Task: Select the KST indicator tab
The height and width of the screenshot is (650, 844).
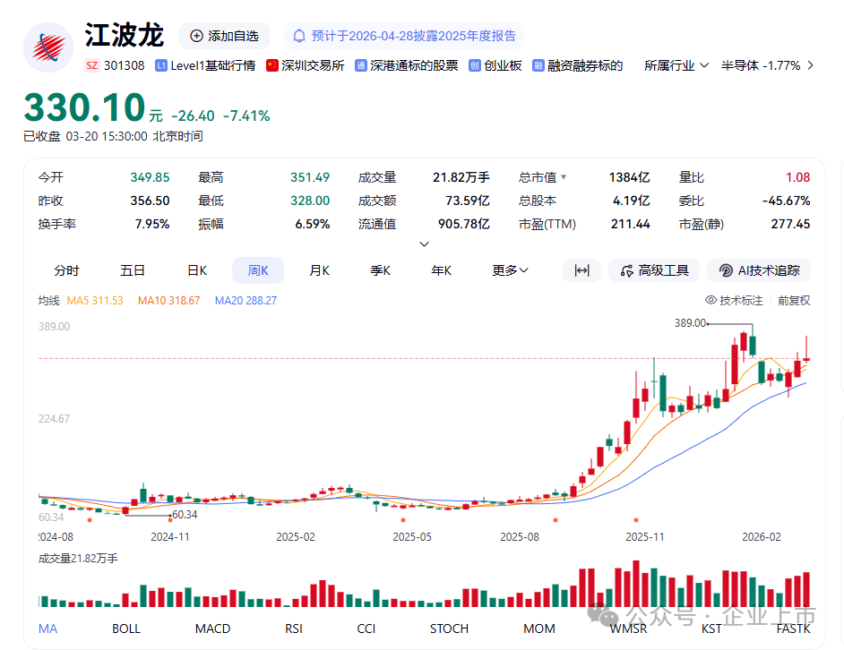Action: pyautogui.click(x=711, y=629)
